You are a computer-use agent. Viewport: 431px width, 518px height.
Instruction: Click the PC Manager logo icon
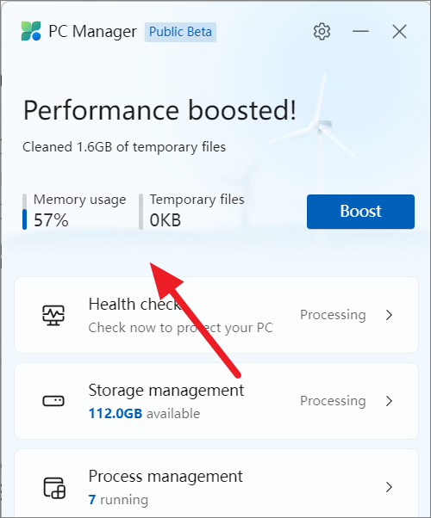tap(31, 31)
